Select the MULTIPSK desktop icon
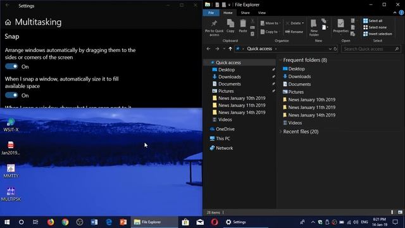Image resolution: width=405 pixels, height=228 pixels. point(11,194)
